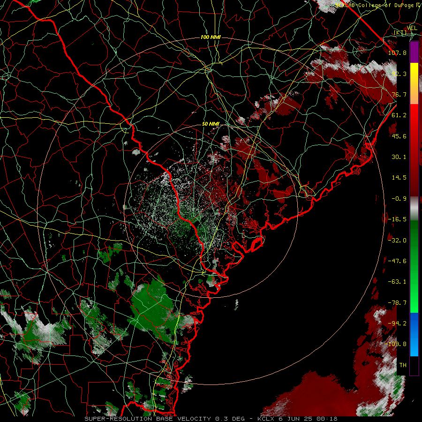This screenshot has height=422, width=422.
Task: Click the purple band on the velocity color bar
Action: tap(414, 52)
